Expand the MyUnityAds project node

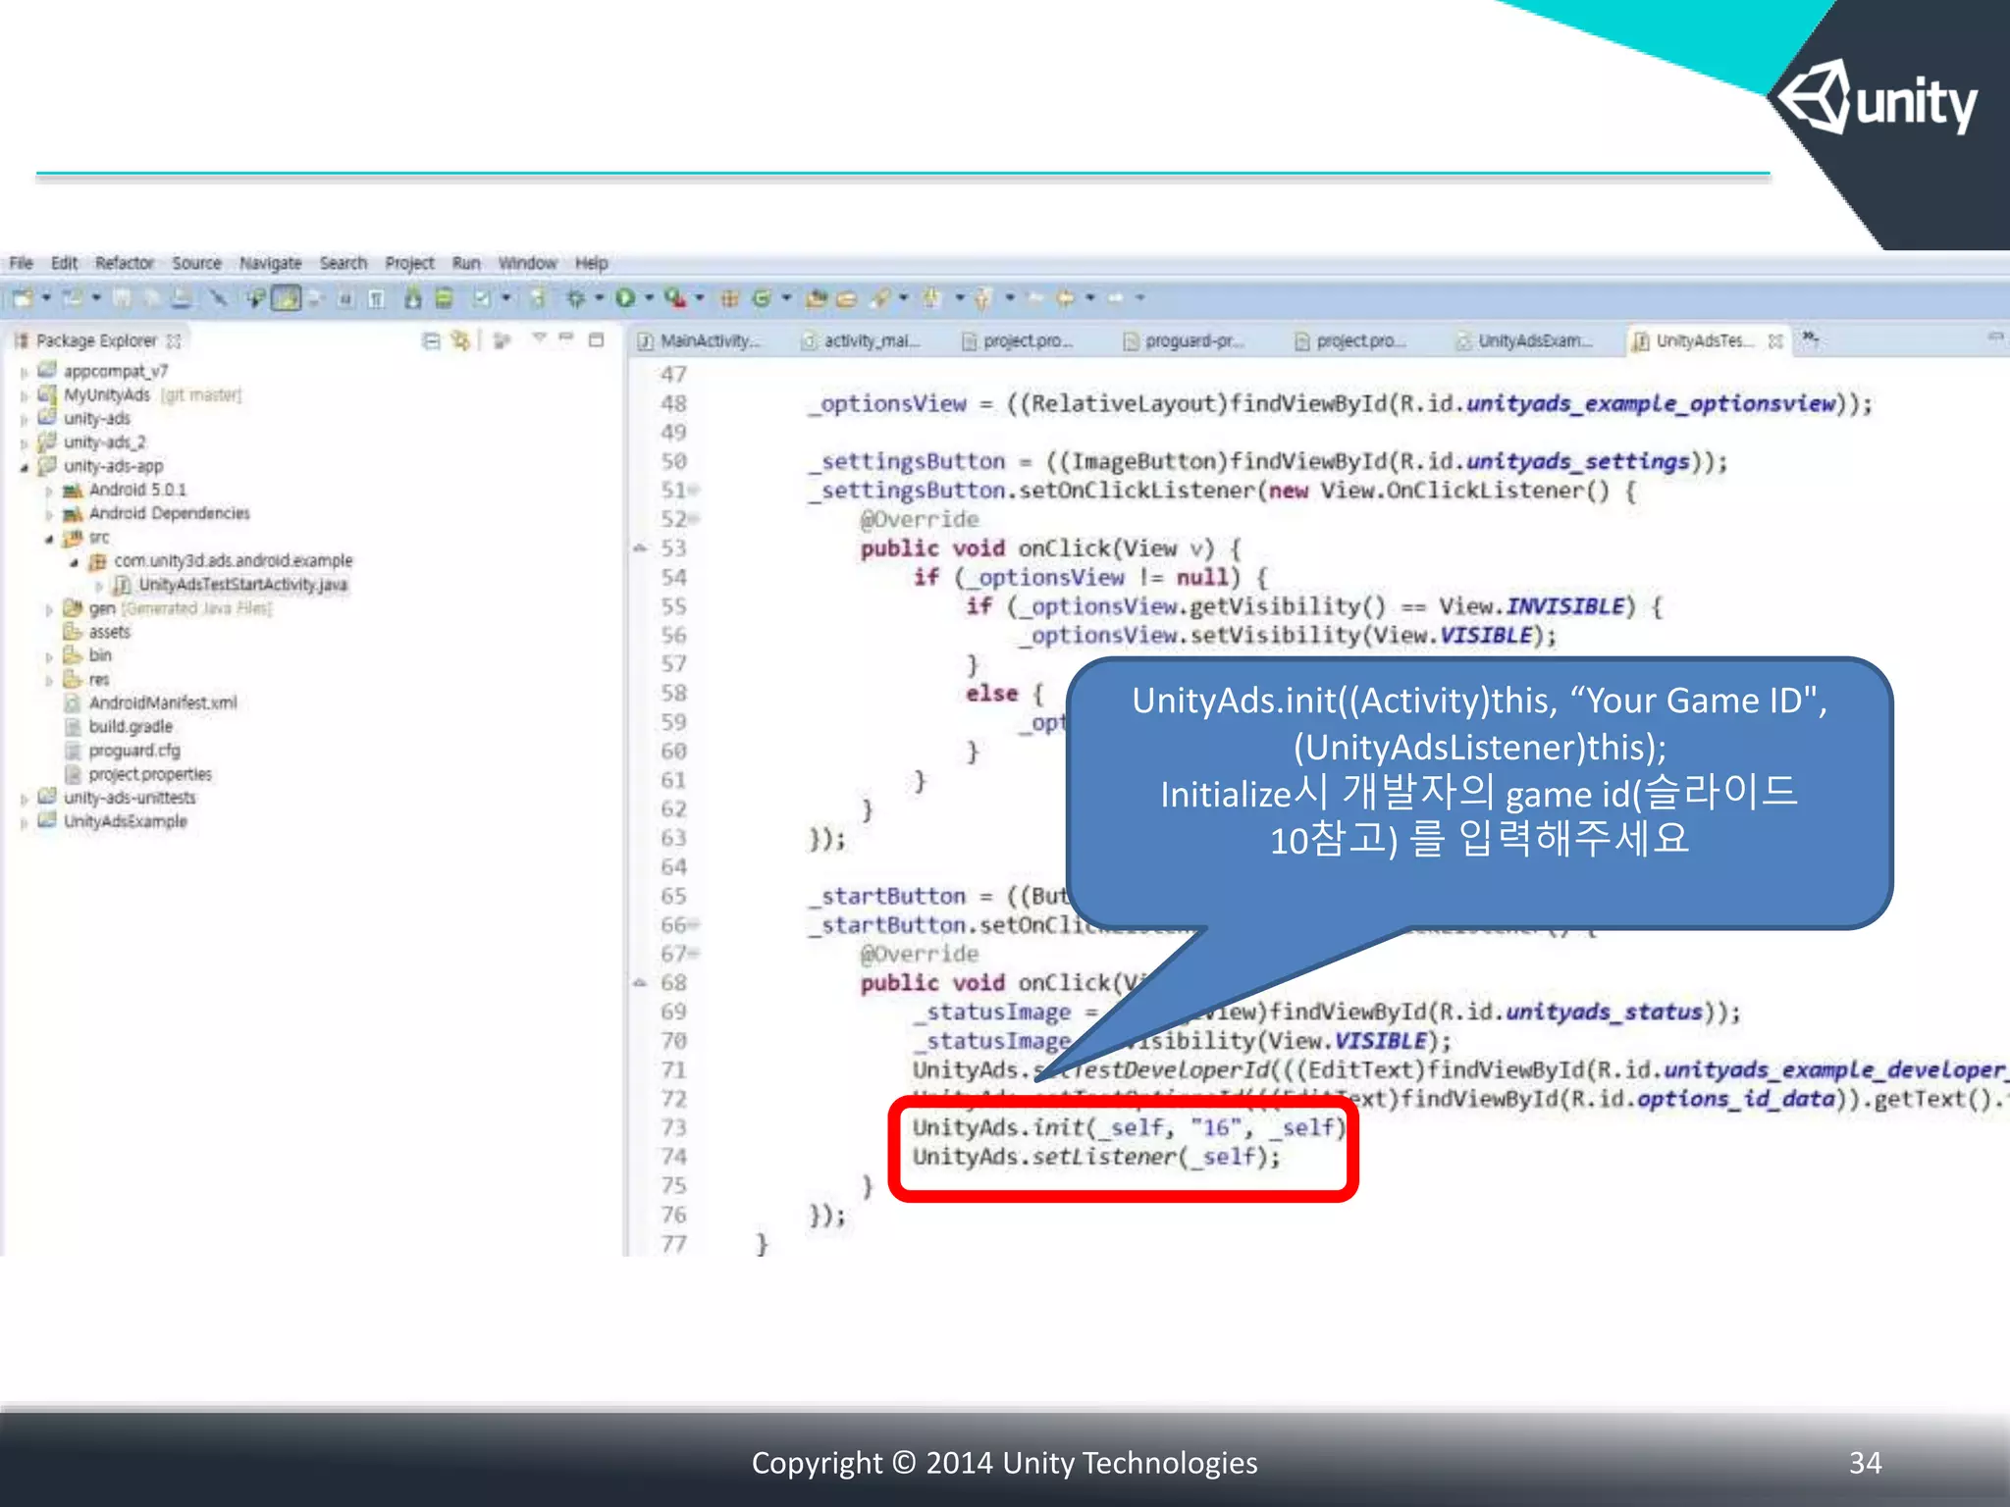(x=24, y=395)
